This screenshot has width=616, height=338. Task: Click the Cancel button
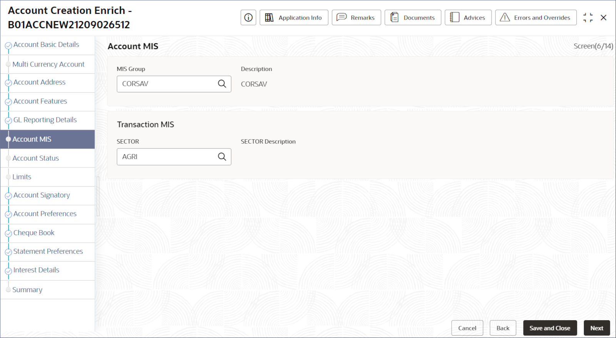467,328
